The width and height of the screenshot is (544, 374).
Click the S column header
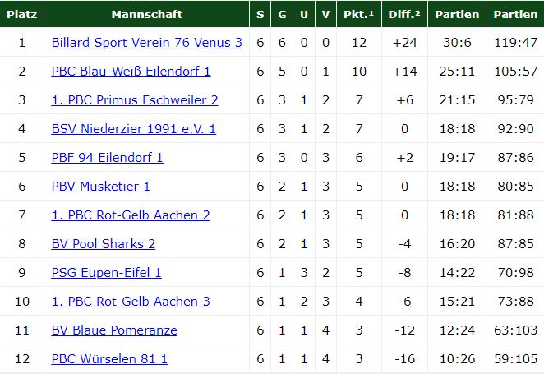point(260,14)
